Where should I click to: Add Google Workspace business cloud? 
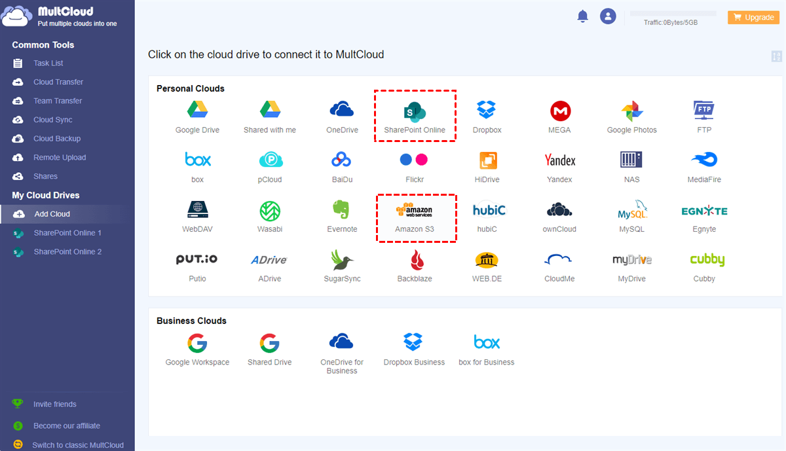pos(197,350)
